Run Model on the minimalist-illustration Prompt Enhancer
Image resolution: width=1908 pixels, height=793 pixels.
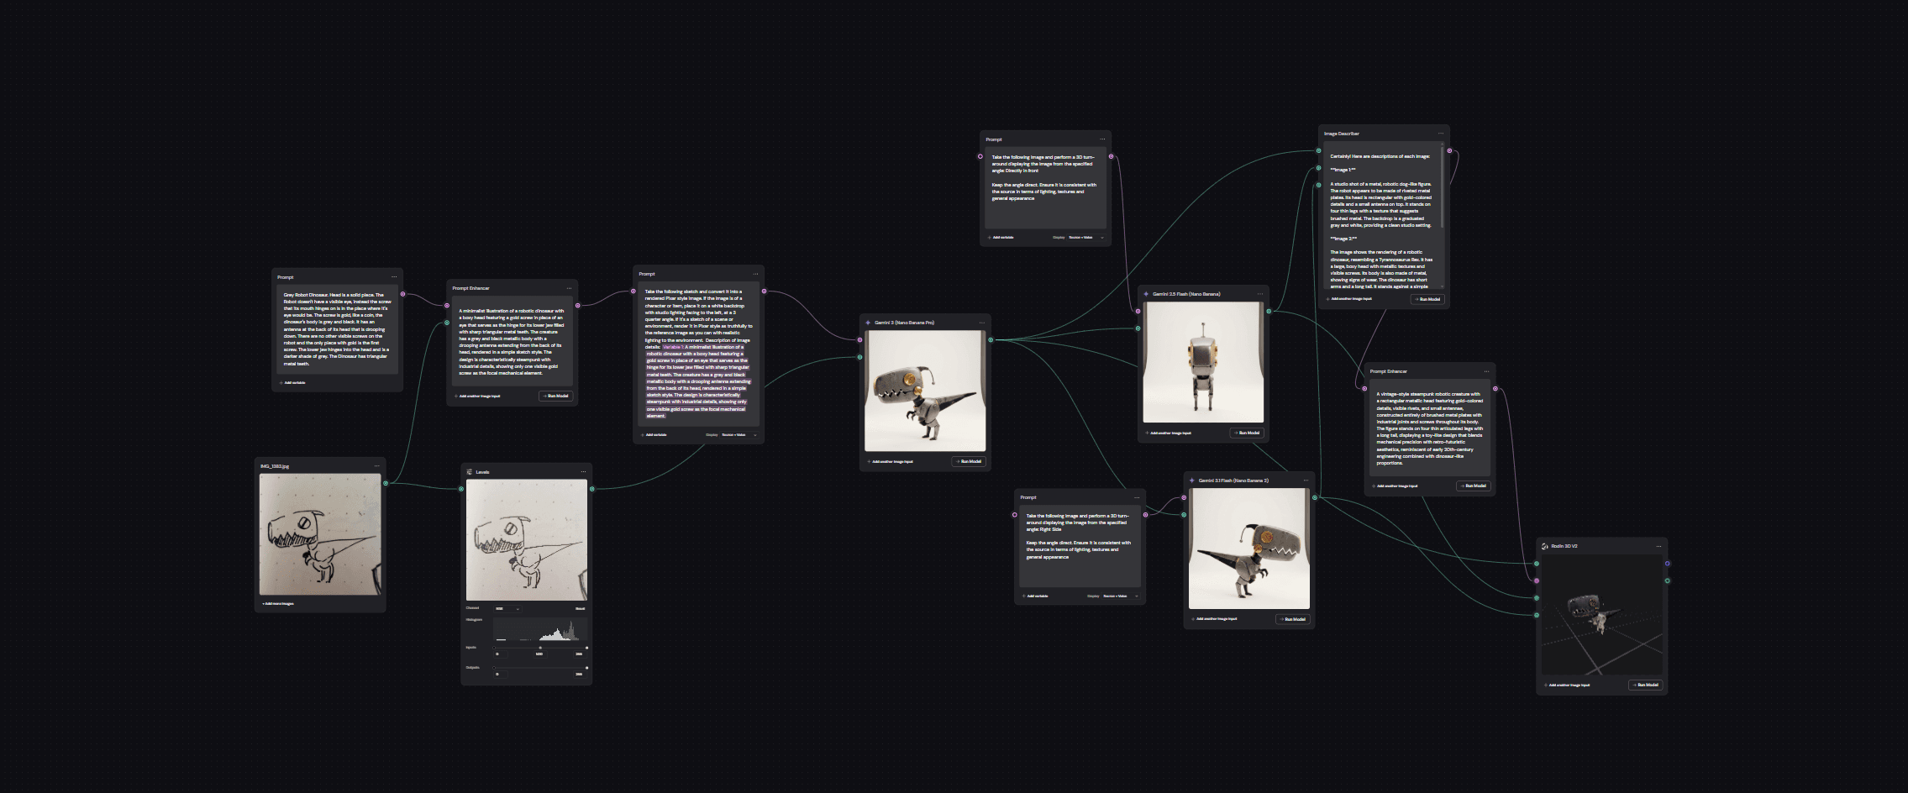(x=556, y=396)
